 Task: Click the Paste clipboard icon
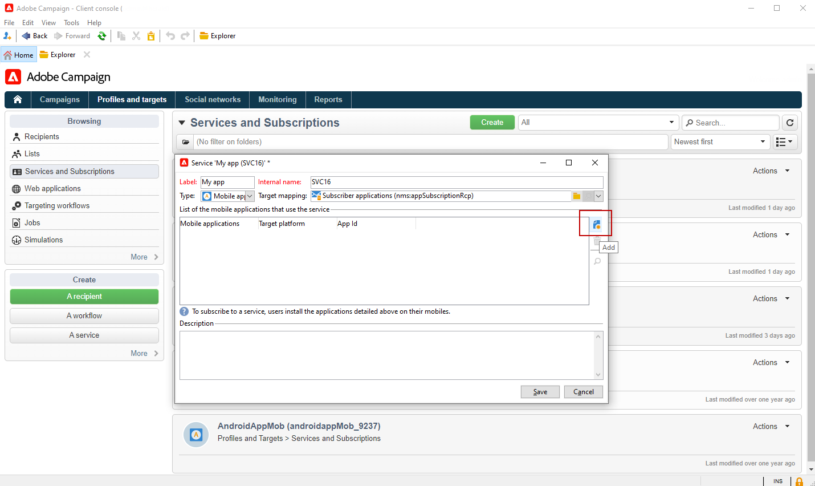coord(151,36)
